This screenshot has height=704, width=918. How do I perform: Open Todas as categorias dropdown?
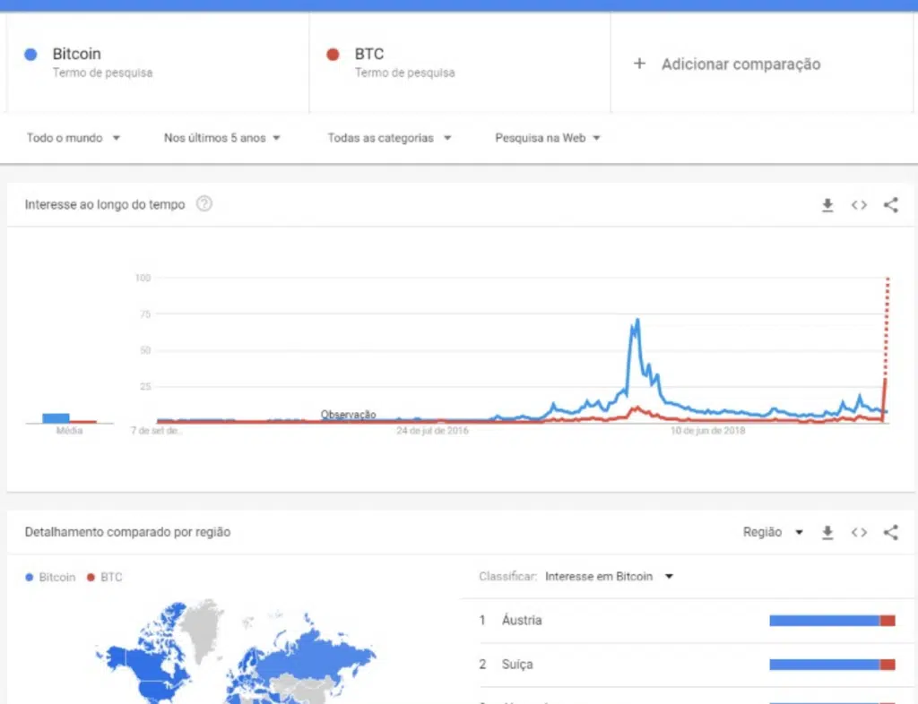point(389,138)
